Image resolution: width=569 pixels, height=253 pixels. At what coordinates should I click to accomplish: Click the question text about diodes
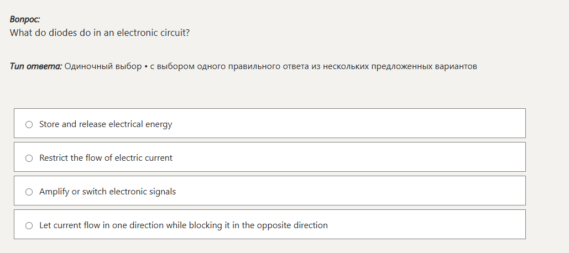[100, 33]
